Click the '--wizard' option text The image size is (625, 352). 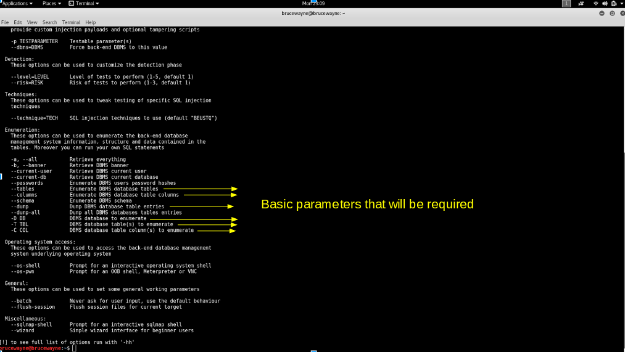coord(22,330)
